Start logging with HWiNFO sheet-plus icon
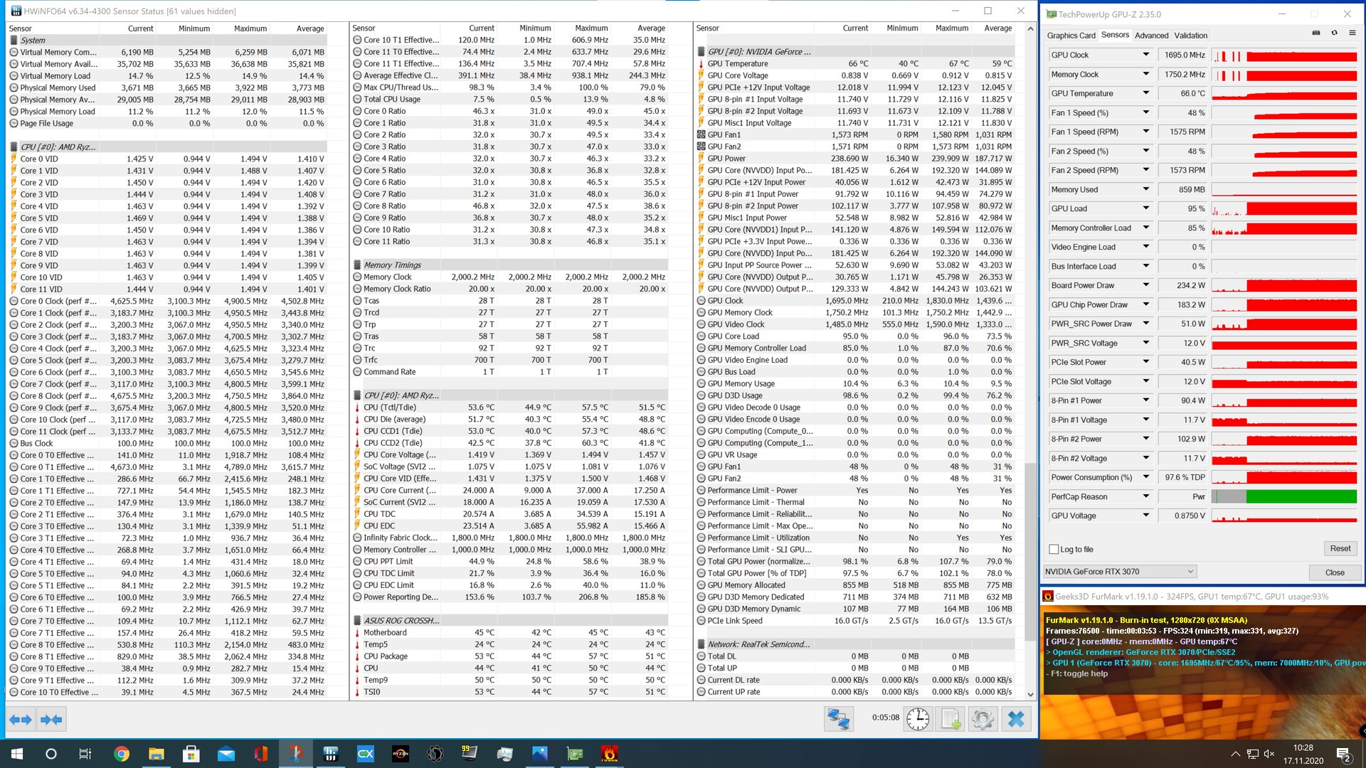This screenshot has width=1366, height=768. pyautogui.click(x=951, y=720)
